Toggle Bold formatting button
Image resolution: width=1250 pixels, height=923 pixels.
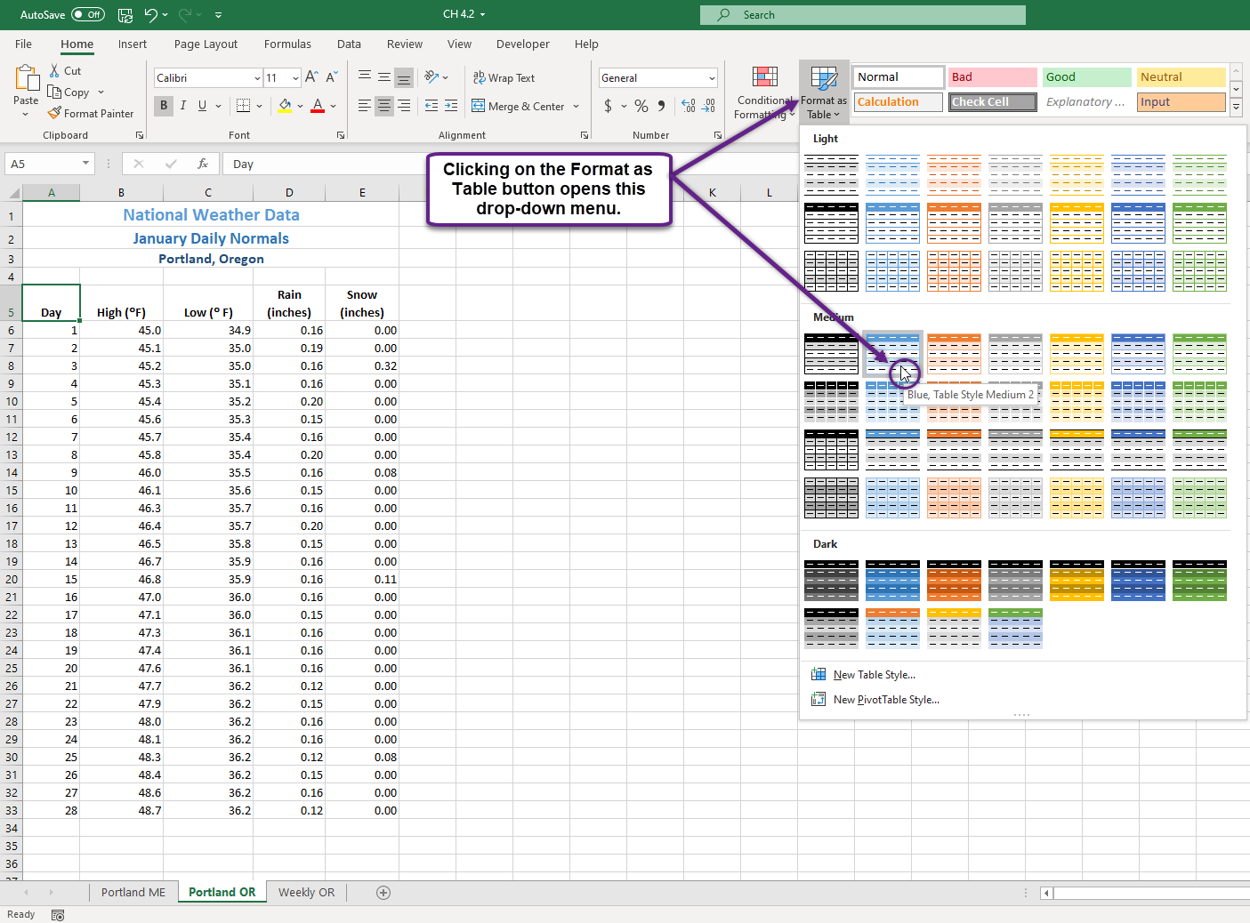pyautogui.click(x=164, y=106)
